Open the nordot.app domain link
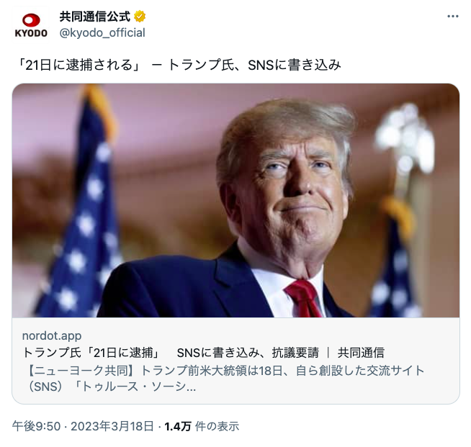This screenshot has width=471, height=447. 52,335
